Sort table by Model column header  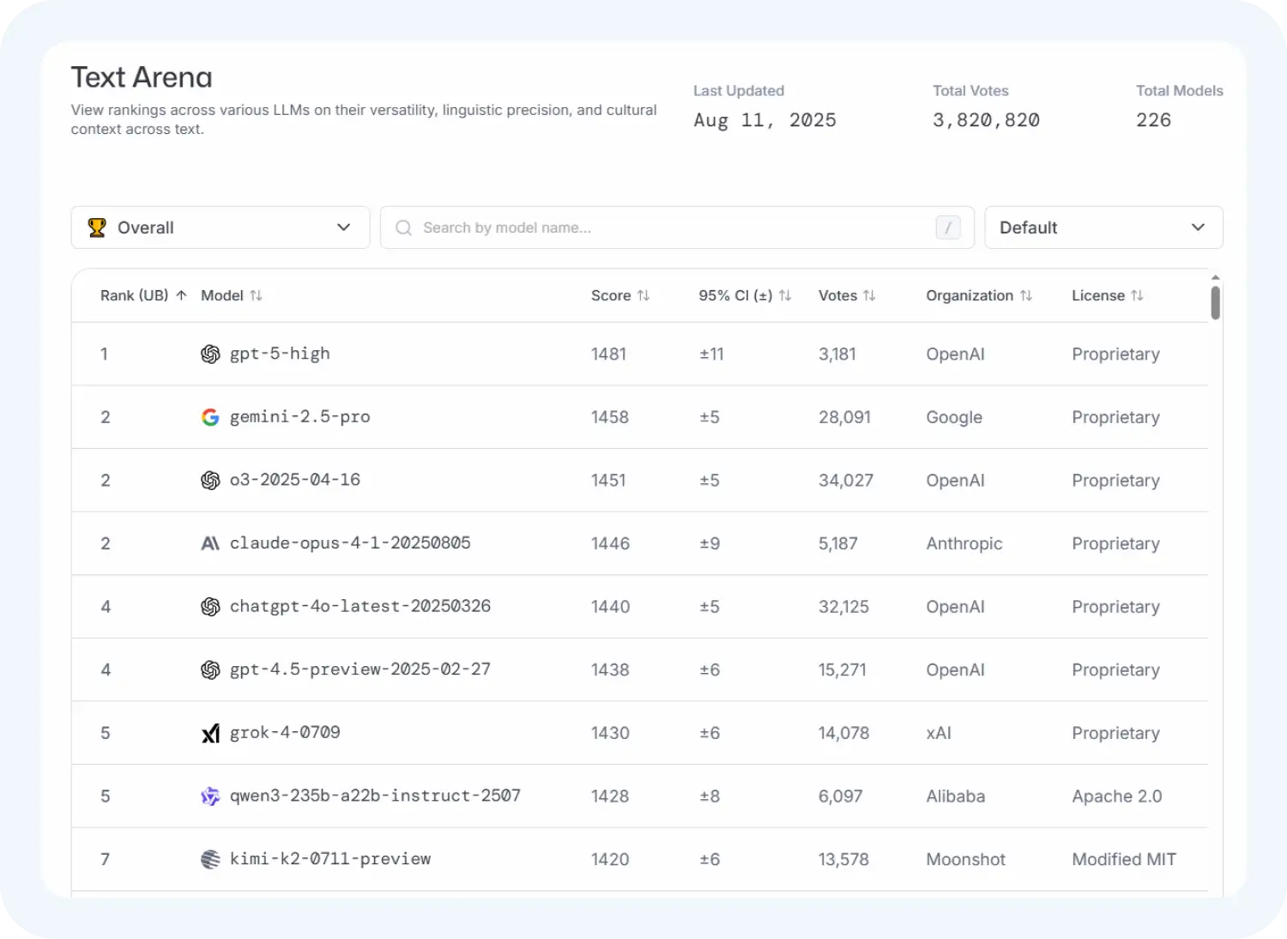point(232,295)
